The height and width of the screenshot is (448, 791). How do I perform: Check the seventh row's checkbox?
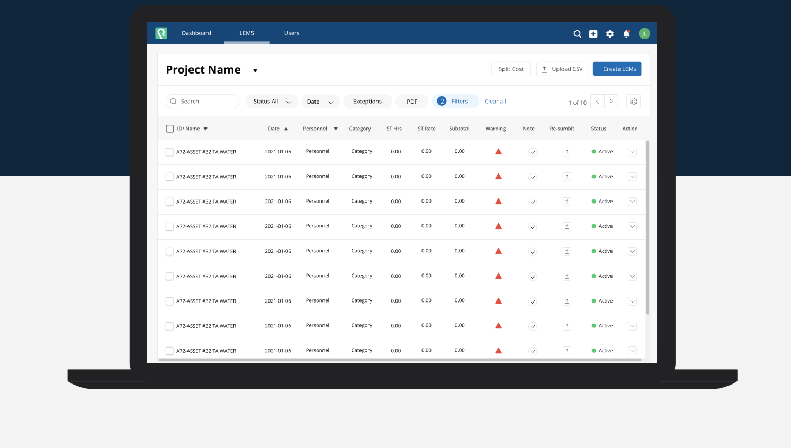(x=169, y=301)
